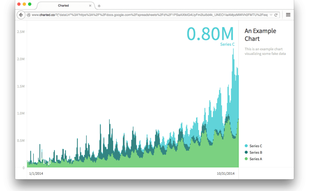Click the large 0.80M value readout

click(x=210, y=34)
